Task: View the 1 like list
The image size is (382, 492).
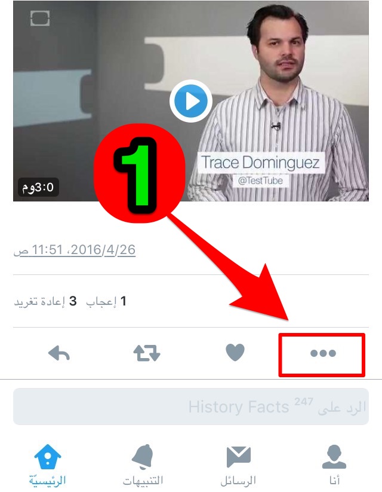Action: click(106, 301)
